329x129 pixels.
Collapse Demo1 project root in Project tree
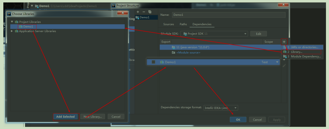click(x=32, y=6)
